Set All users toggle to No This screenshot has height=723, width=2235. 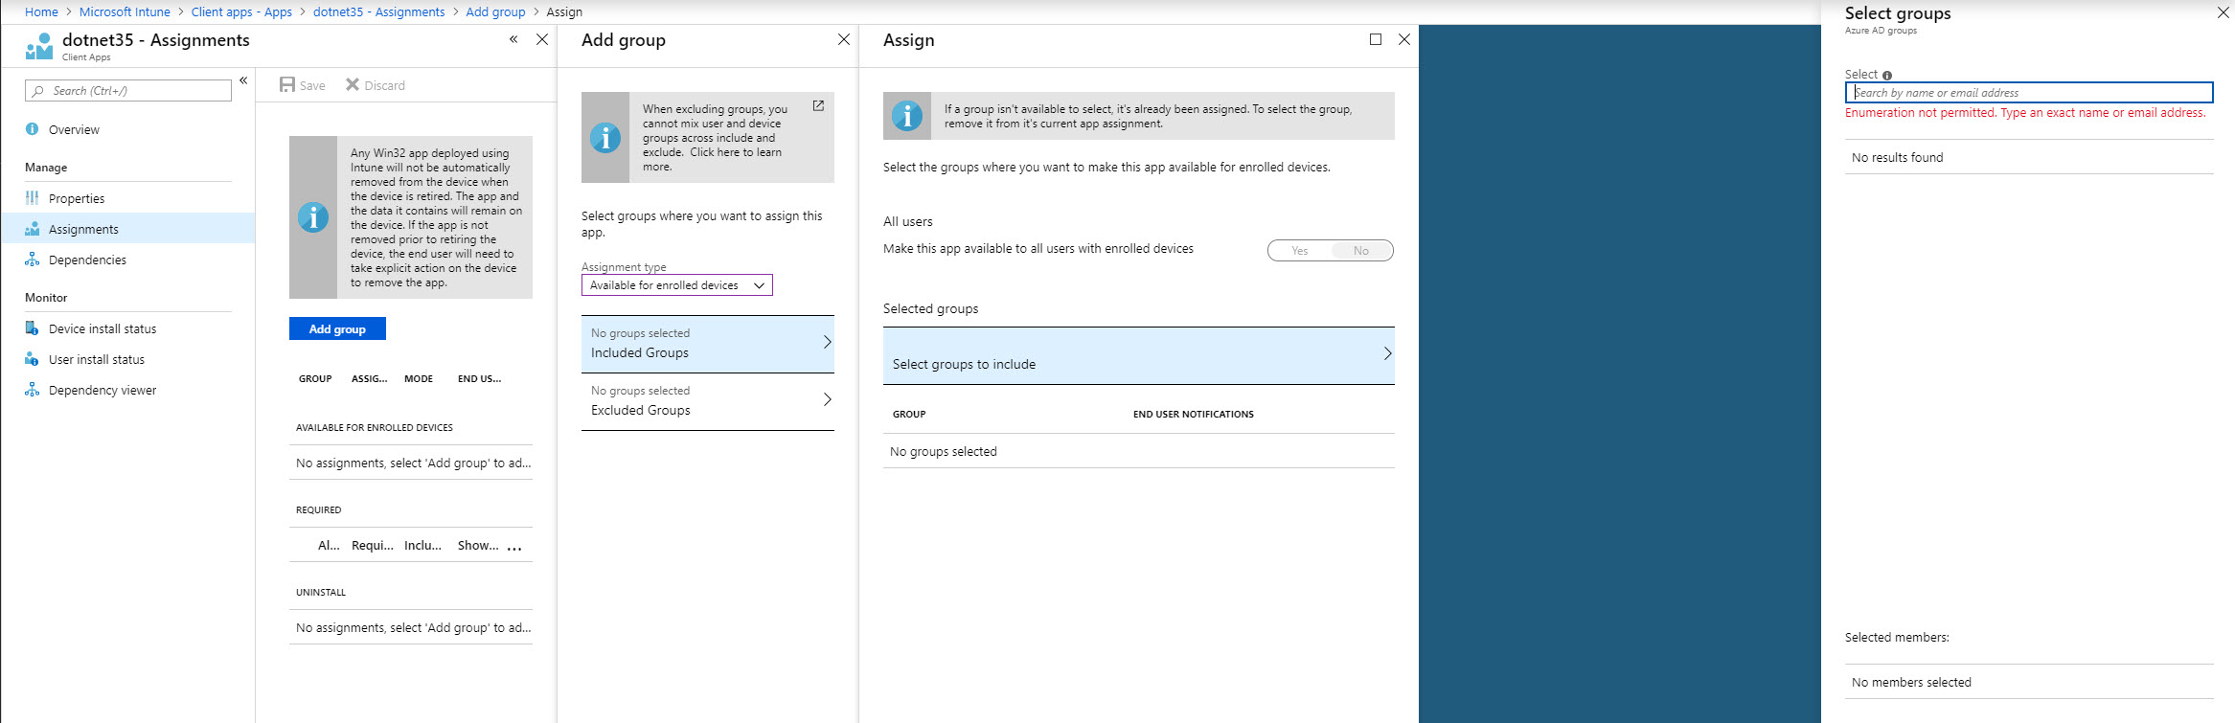point(1361,251)
